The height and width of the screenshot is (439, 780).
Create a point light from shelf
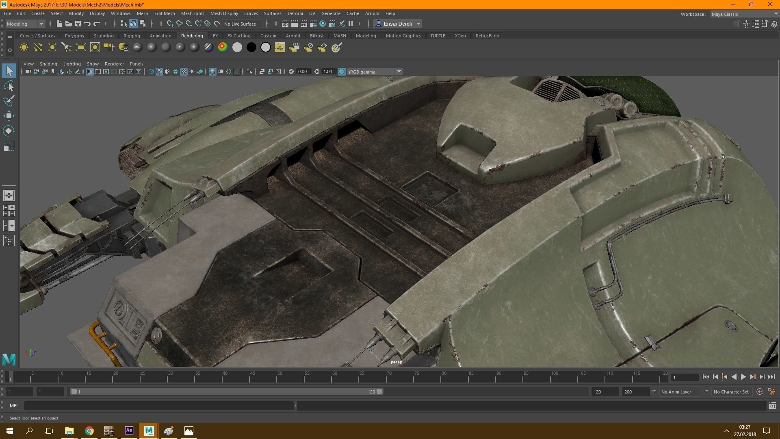click(52, 48)
